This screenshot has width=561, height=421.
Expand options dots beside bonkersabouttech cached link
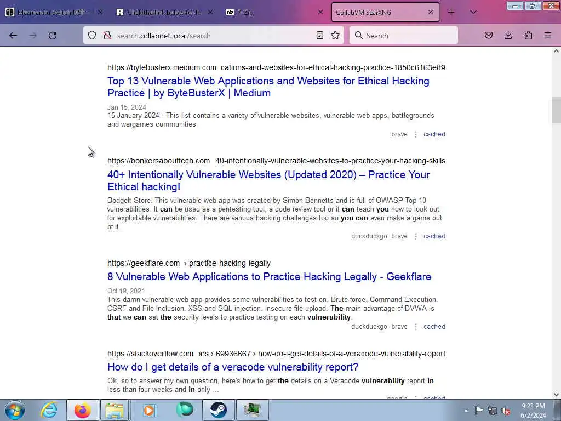pyautogui.click(x=416, y=236)
